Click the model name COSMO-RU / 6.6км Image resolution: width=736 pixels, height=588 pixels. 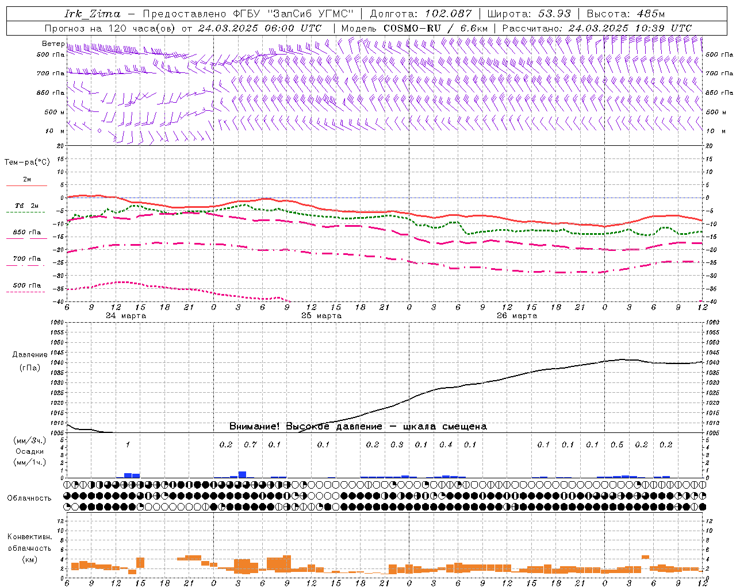435,28
